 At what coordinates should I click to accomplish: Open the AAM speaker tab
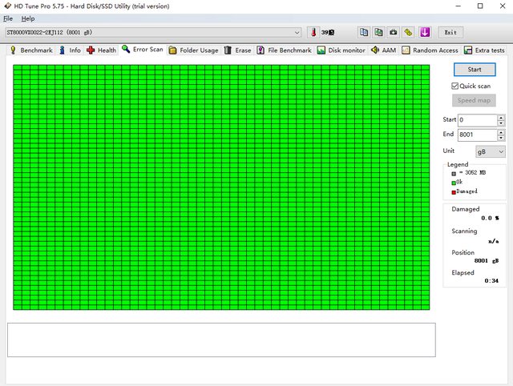[383, 50]
